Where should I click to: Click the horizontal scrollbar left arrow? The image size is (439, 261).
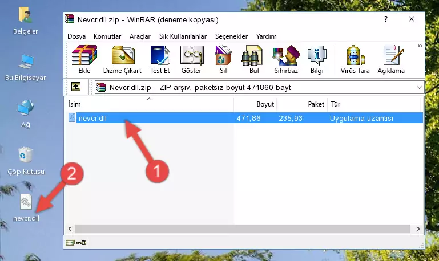click(x=70, y=229)
